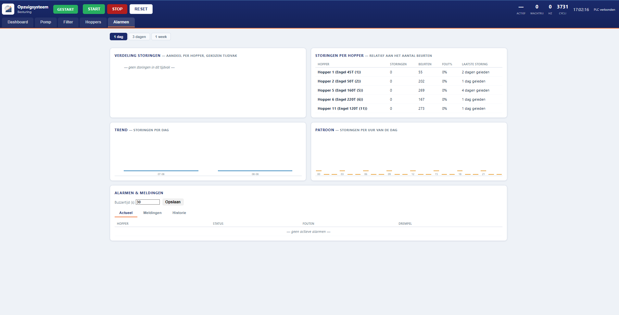Select the Alarmen tab
The image size is (619, 315).
click(x=121, y=22)
